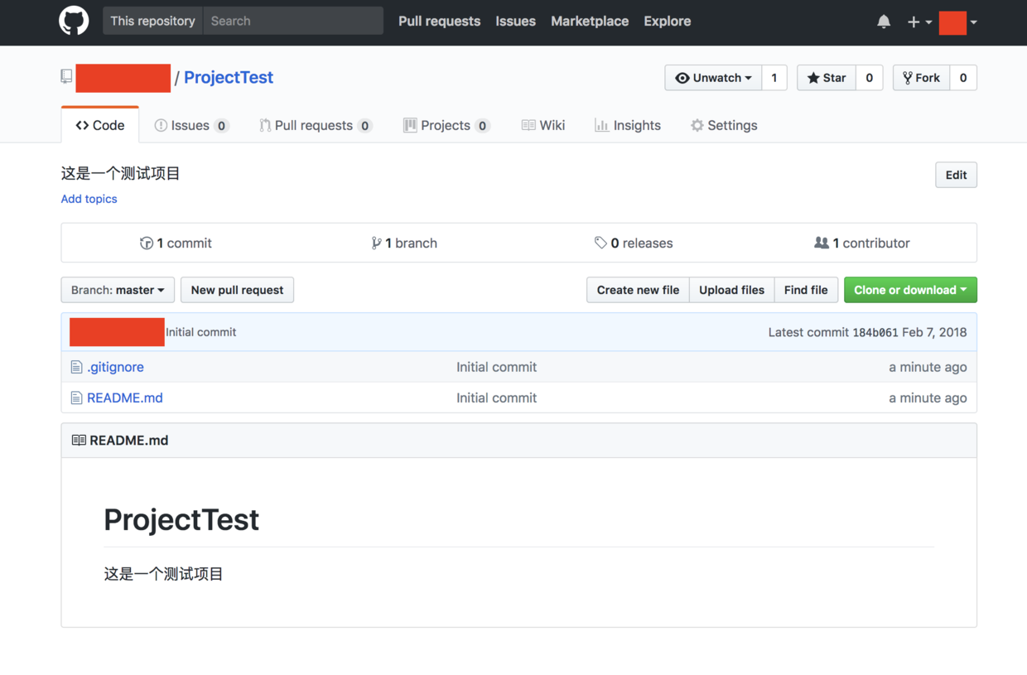Open the Settings tab

(724, 125)
